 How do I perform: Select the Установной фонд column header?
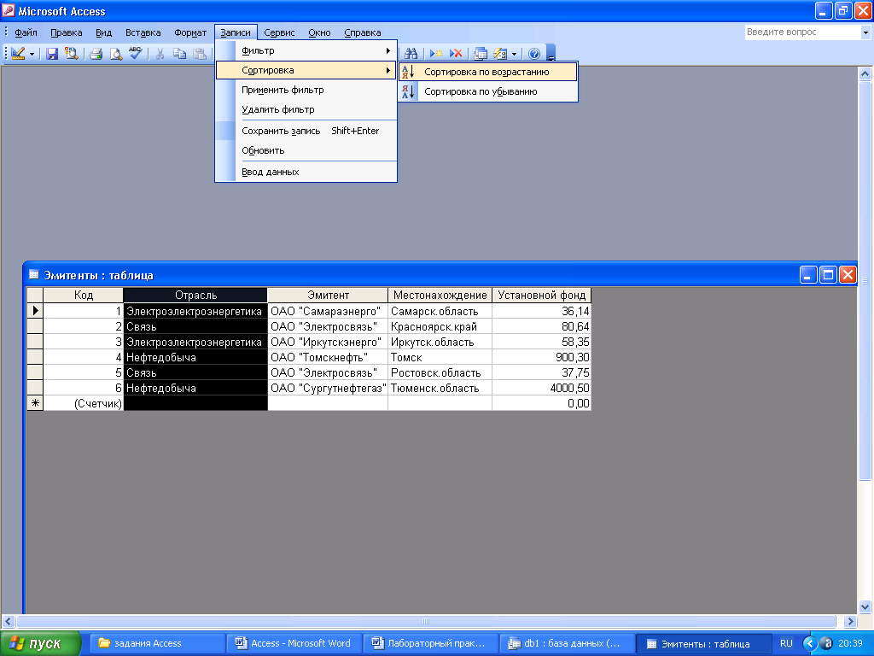541,295
